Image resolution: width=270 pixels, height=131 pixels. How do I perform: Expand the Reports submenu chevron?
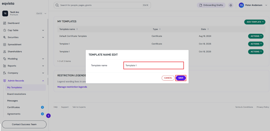point(43,66)
